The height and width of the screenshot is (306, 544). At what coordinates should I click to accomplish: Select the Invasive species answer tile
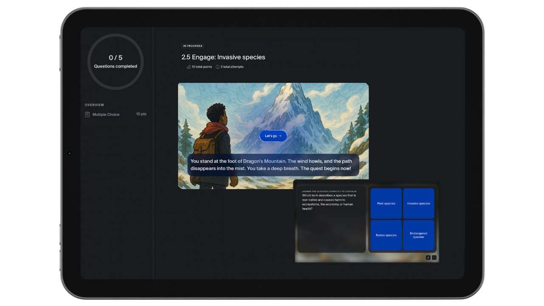[419, 204]
